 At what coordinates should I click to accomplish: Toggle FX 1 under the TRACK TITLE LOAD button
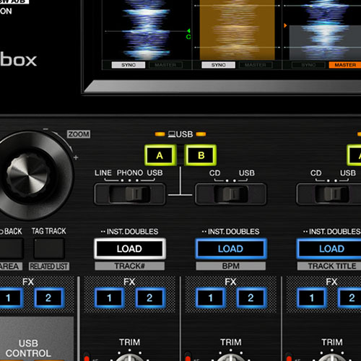[x=312, y=298]
